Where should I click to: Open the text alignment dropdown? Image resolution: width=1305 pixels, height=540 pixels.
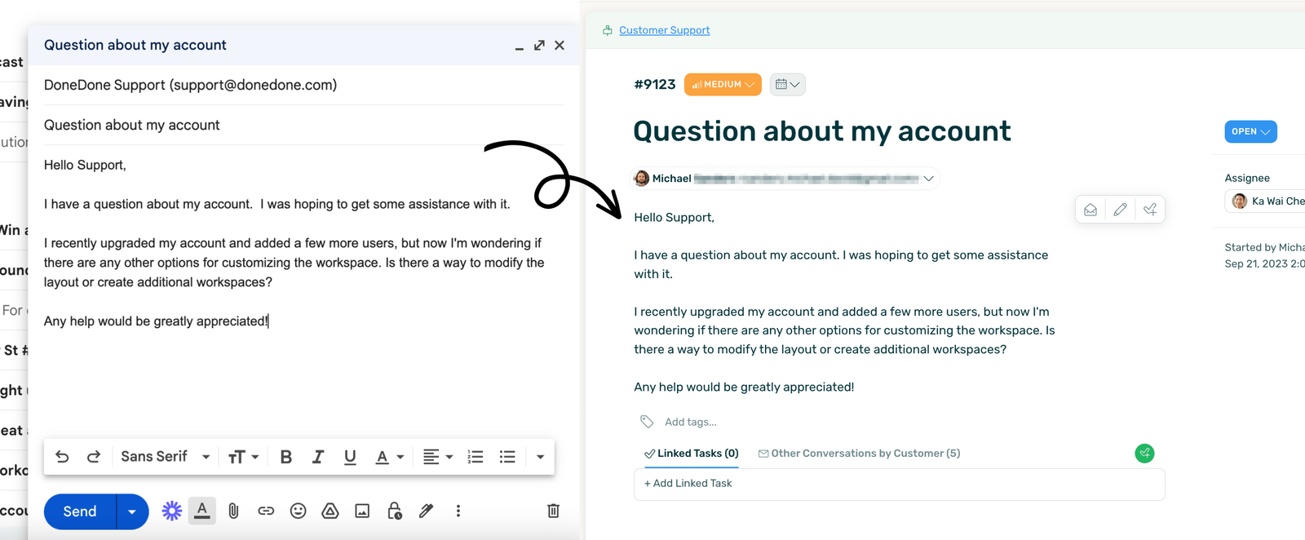pos(438,457)
